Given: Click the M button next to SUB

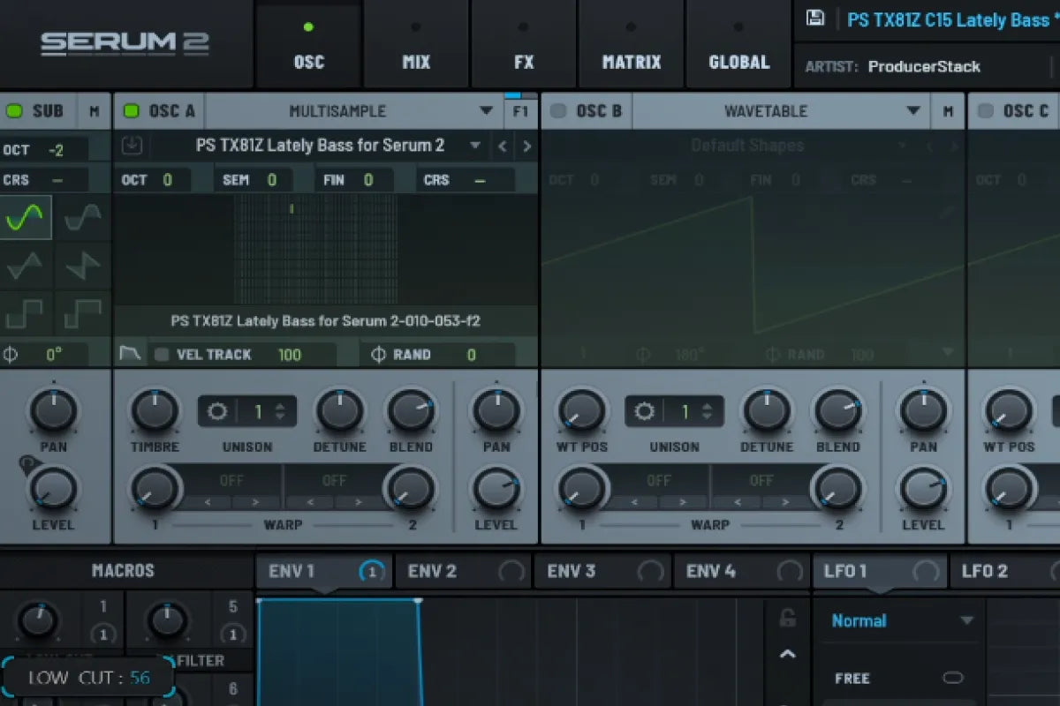Looking at the screenshot, I should pos(95,111).
